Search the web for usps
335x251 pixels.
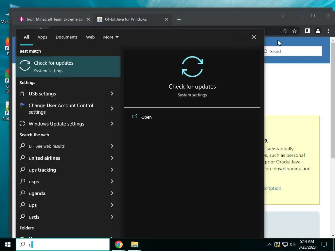(68, 181)
